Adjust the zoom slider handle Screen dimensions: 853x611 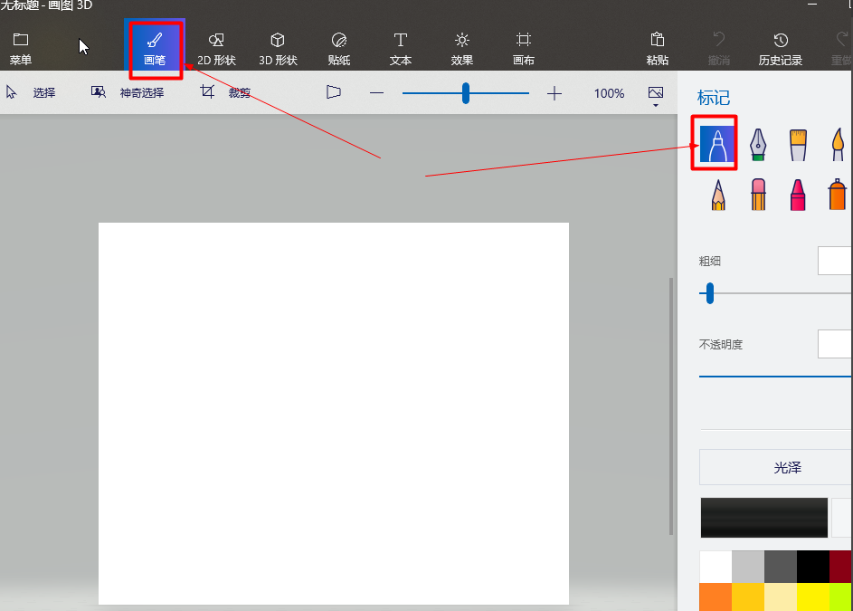click(466, 93)
